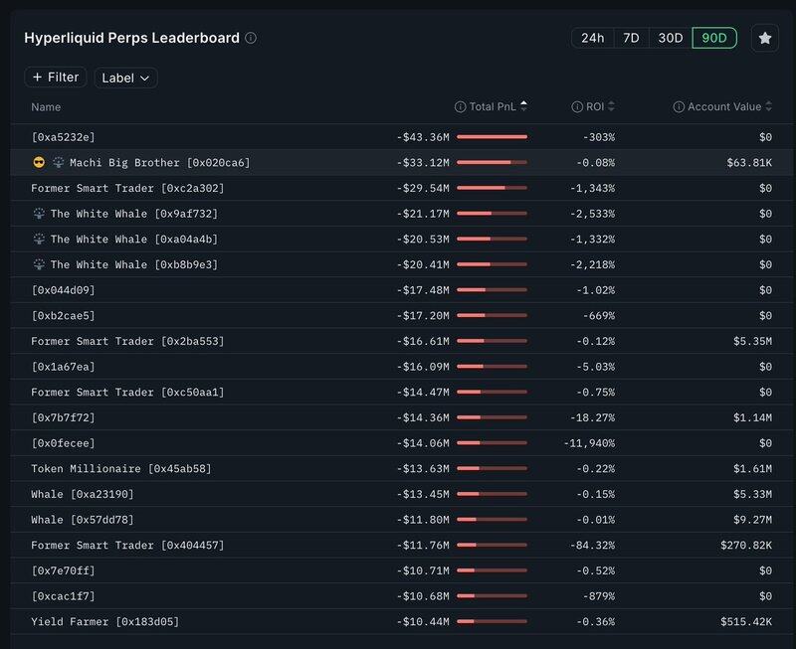This screenshot has height=649, width=796.
Task: Open Machi Big Brother trader entry
Action: pos(159,162)
